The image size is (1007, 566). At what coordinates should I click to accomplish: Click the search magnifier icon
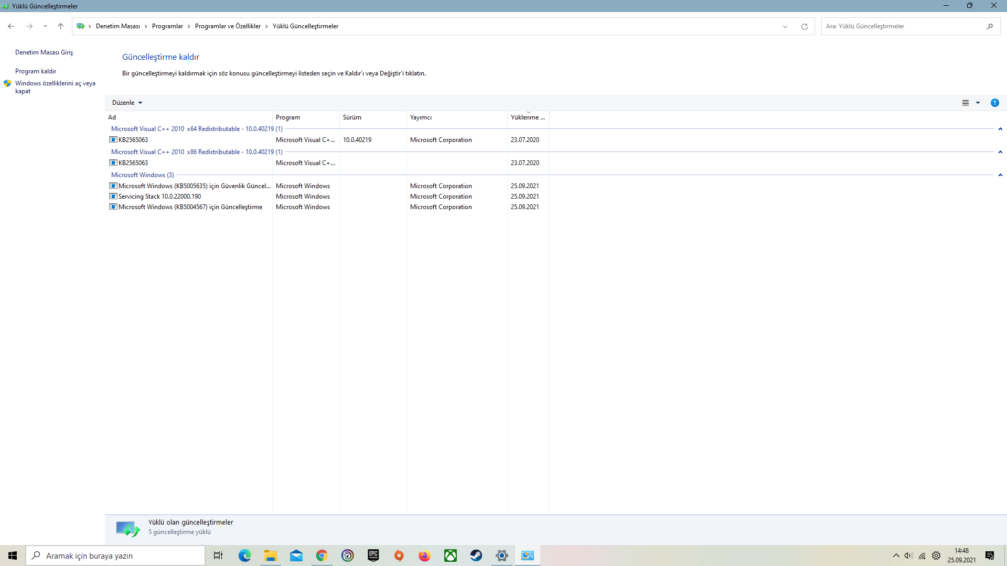coord(990,26)
